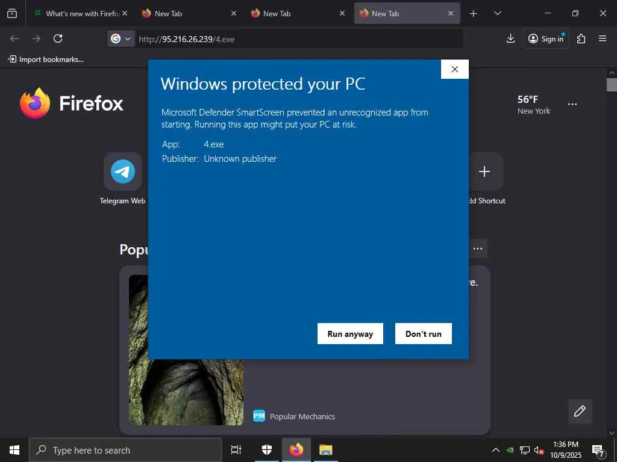This screenshot has width=617, height=462.
Task: Open Telegram Web shortcut
Action: click(x=123, y=179)
